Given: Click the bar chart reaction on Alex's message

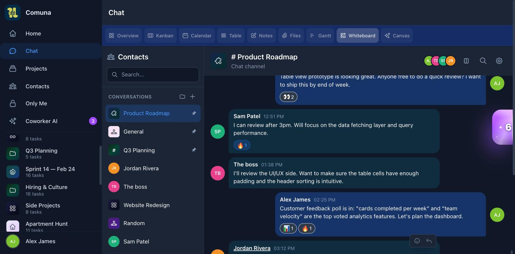Looking at the screenshot, I should pyautogui.click(x=288, y=228).
